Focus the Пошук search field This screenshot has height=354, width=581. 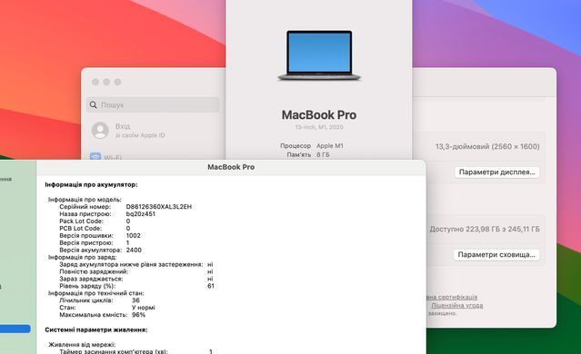[x=153, y=104]
